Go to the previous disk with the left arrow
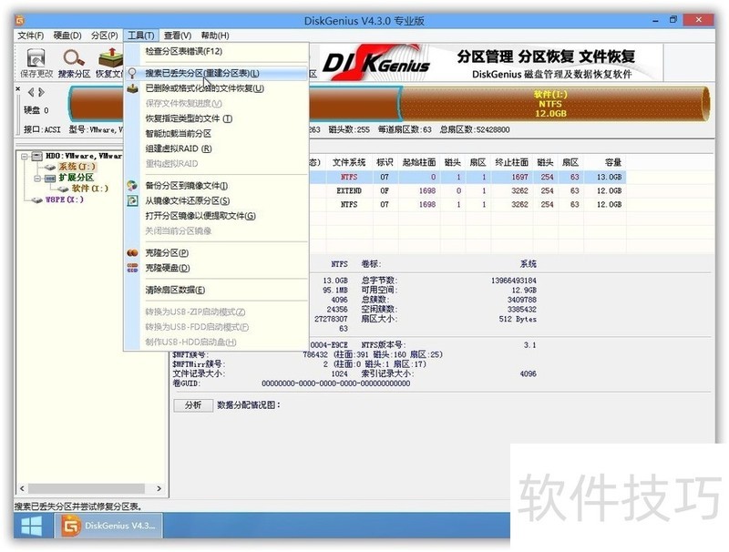 (31, 92)
